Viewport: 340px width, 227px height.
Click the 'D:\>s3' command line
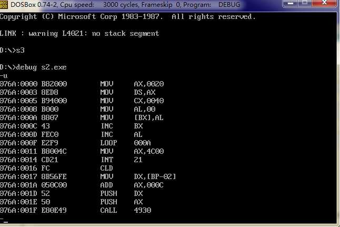[12, 51]
